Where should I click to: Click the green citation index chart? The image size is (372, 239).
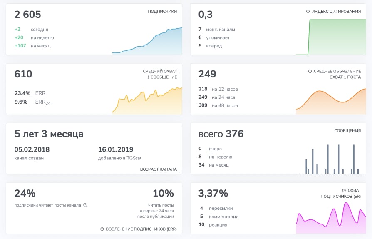pyautogui.click(x=331, y=37)
